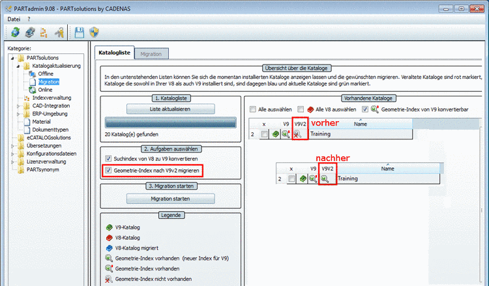
Task: Click the blue V8-Katalog migriert legend icon
Action: click(109, 248)
